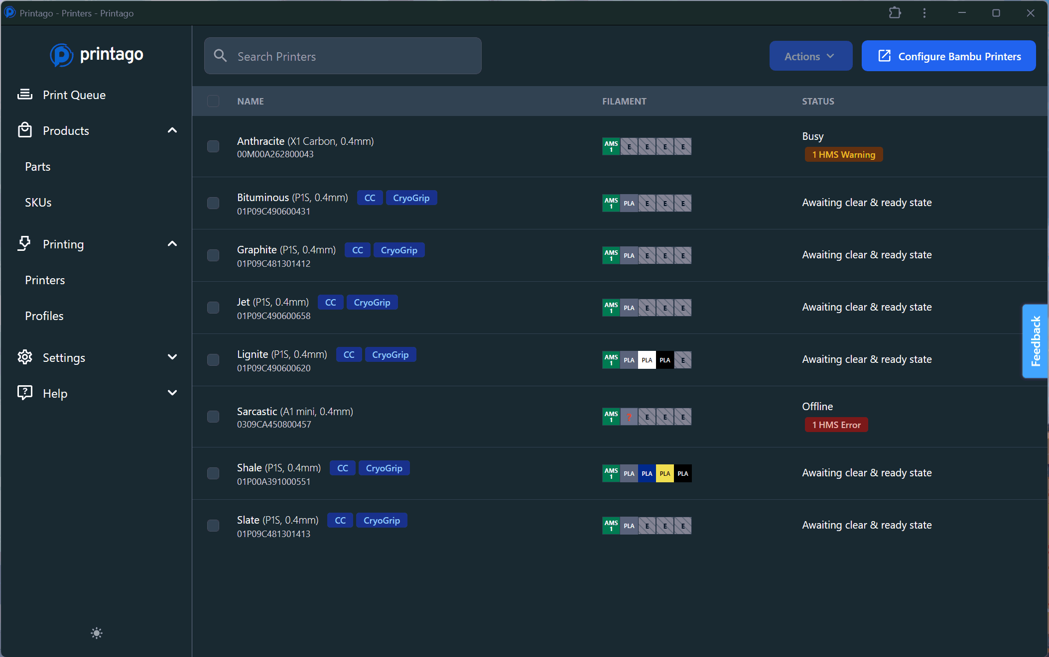The width and height of the screenshot is (1049, 657).
Task: Click the 1 HMS Warning badge
Action: 843,155
